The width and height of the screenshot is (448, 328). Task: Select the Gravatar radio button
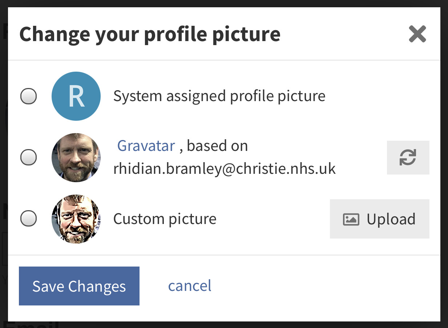pyautogui.click(x=28, y=157)
